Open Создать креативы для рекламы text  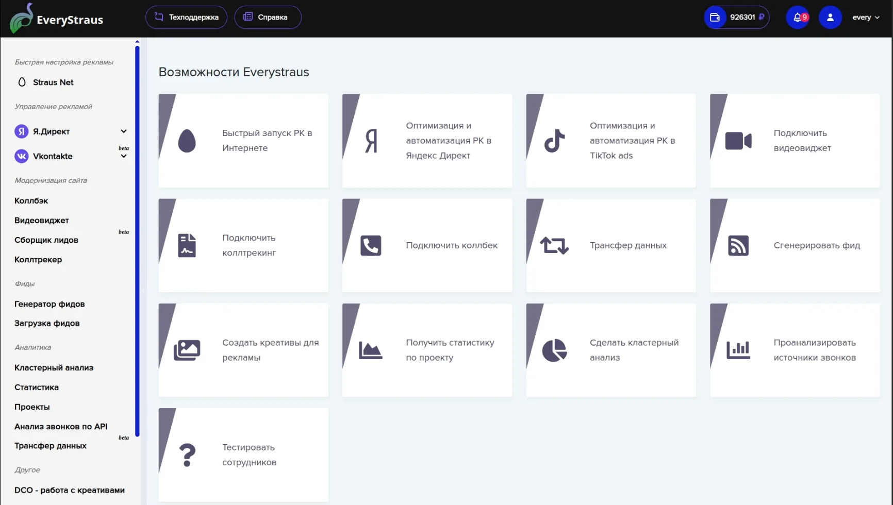pyautogui.click(x=271, y=350)
